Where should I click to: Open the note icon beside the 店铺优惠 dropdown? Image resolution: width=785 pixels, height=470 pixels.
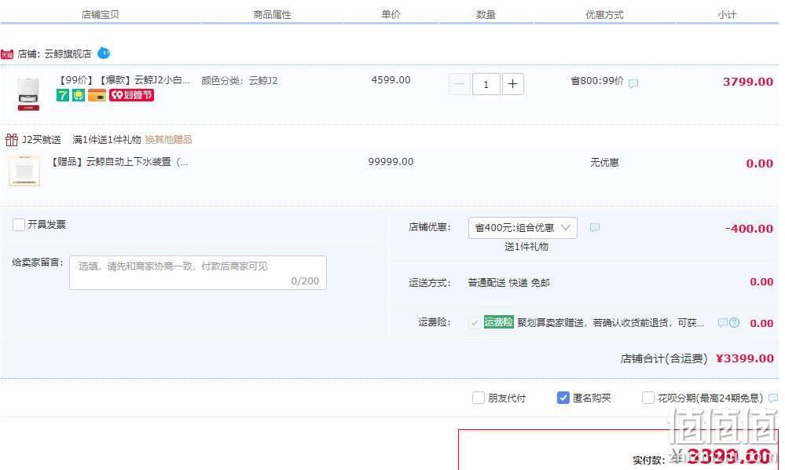(x=594, y=228)
